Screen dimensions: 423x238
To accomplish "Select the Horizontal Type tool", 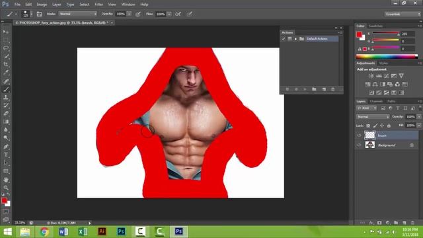I will click(6, 155).
